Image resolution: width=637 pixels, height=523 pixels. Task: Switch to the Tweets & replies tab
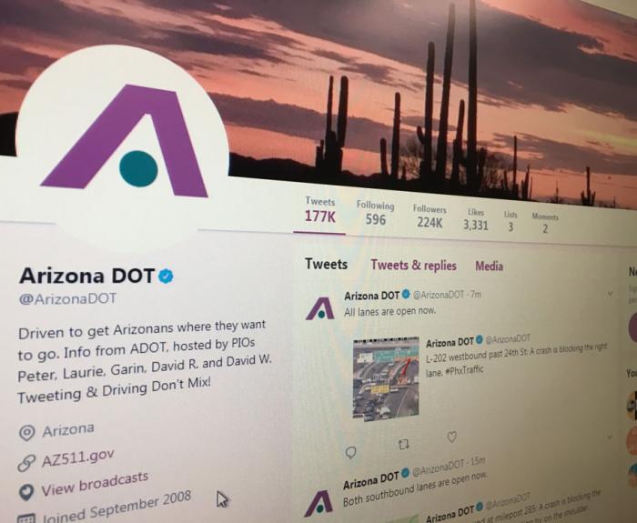coord(413,266)
